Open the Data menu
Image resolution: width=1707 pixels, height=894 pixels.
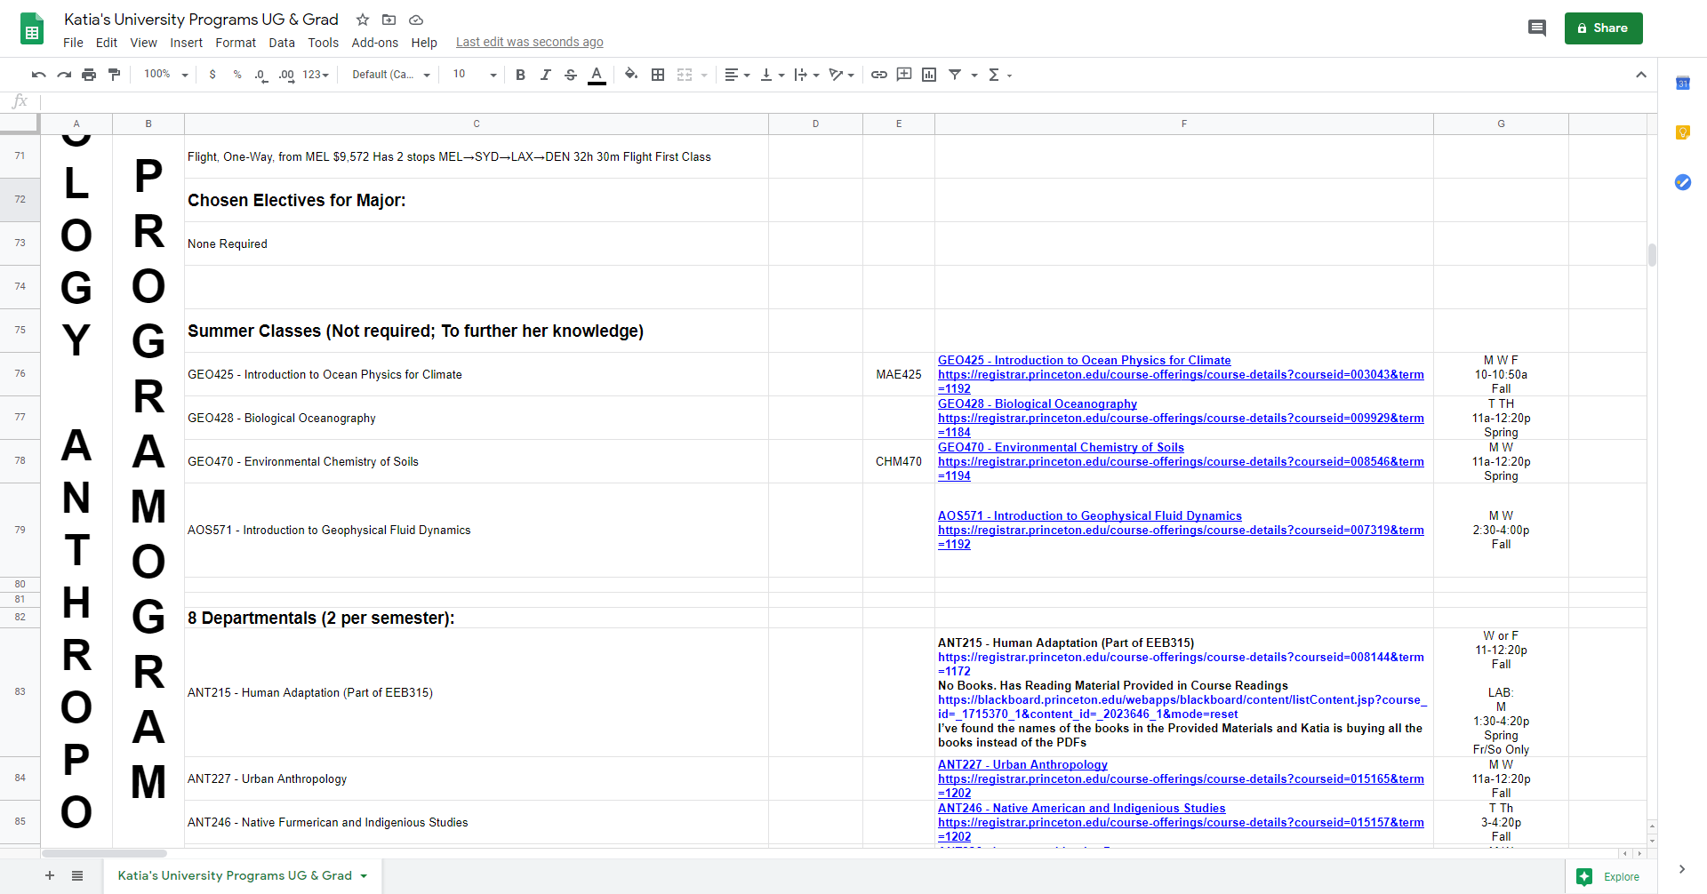[x=282, y=43]
